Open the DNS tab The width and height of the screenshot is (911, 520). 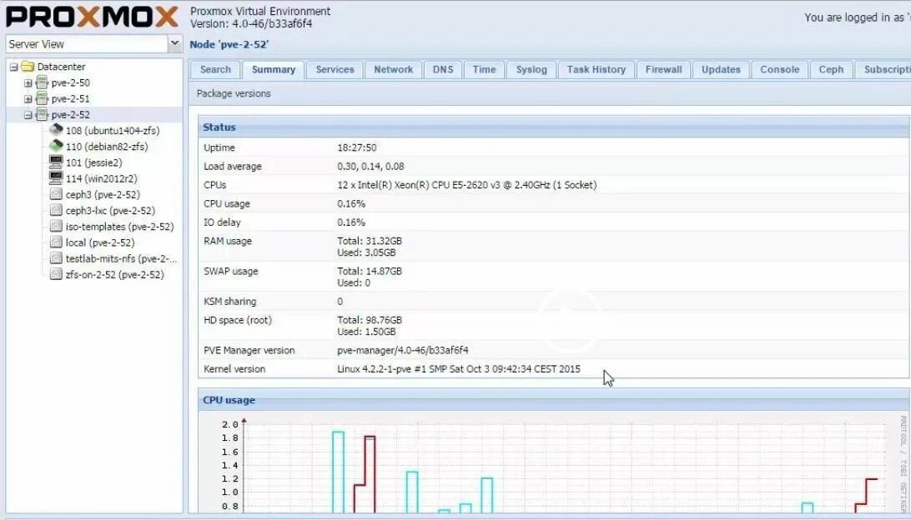tap(443, 70)
